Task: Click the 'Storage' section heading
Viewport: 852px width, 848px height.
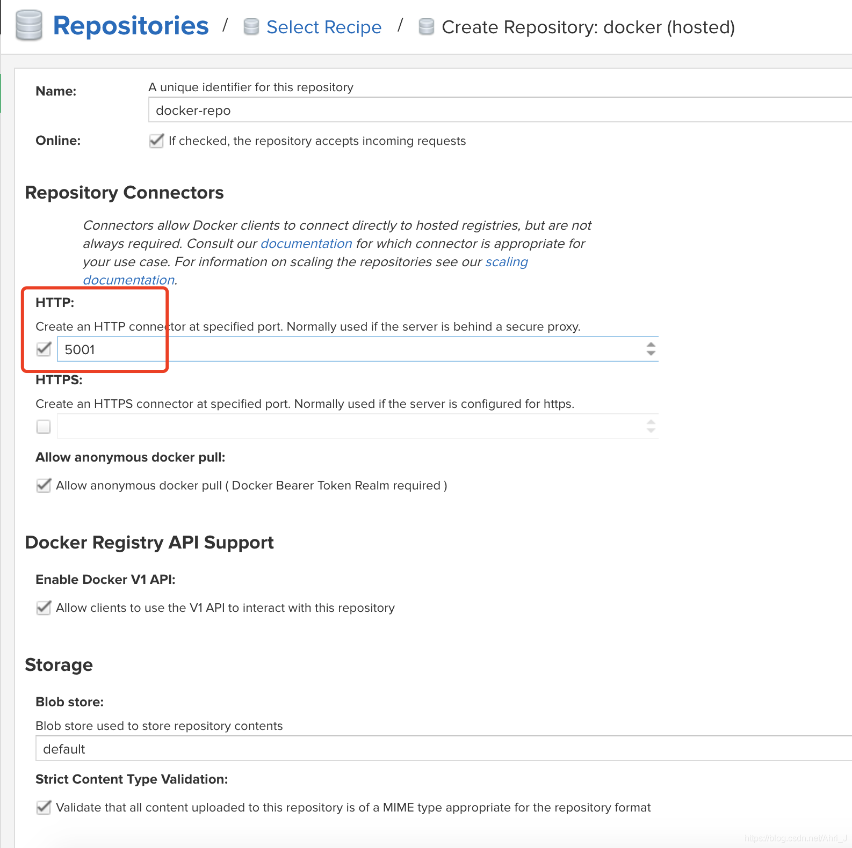Action: coord(59,665)
